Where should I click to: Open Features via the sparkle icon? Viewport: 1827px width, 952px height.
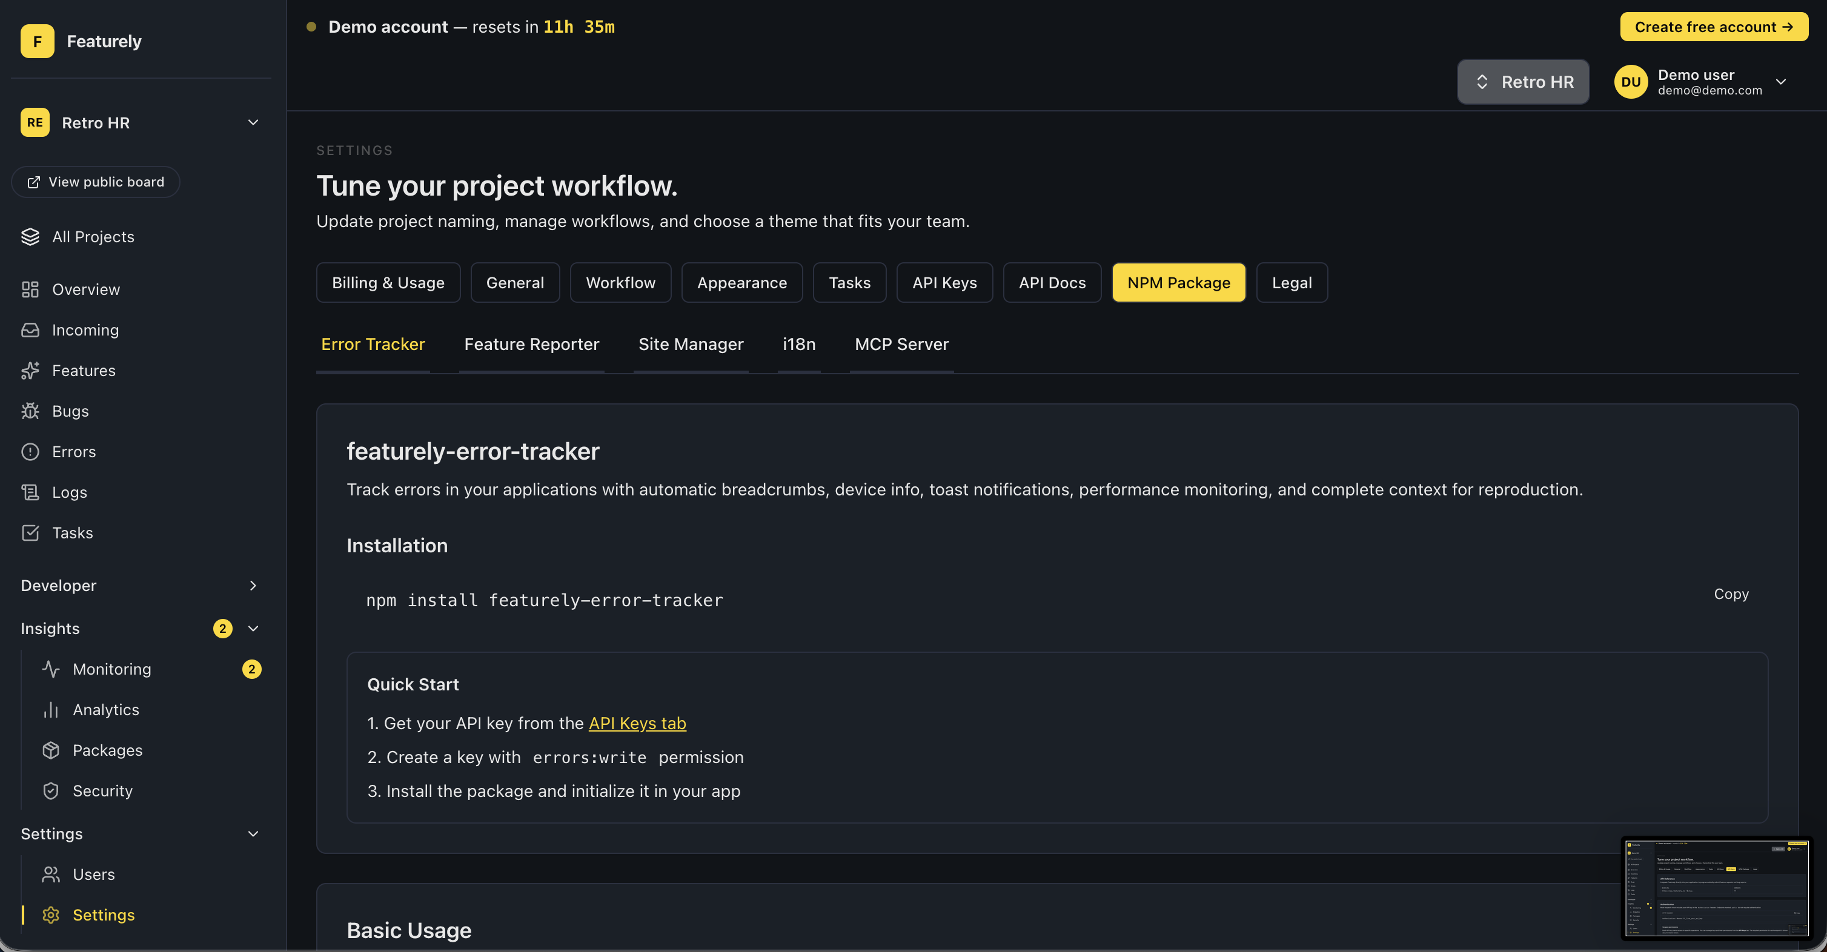30,371
